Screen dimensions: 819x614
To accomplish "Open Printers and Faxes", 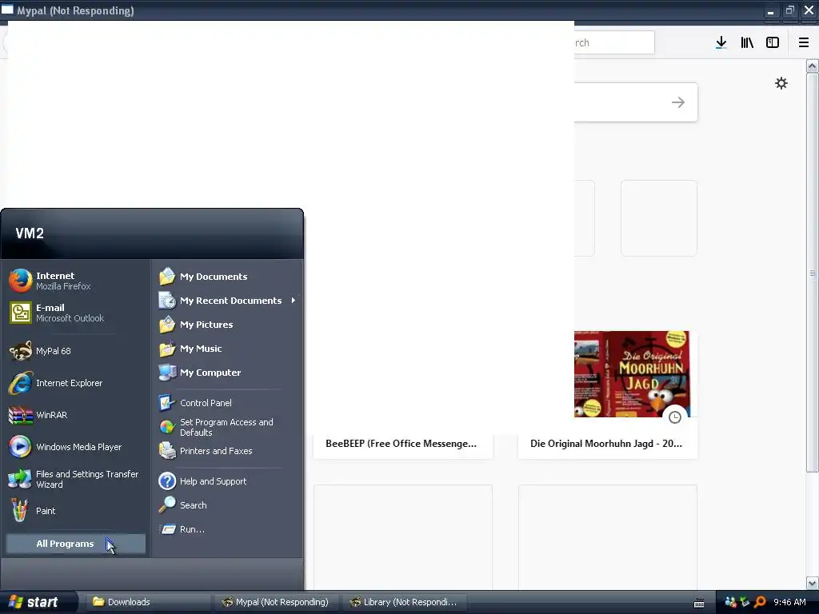I will [x=227, y=451].
